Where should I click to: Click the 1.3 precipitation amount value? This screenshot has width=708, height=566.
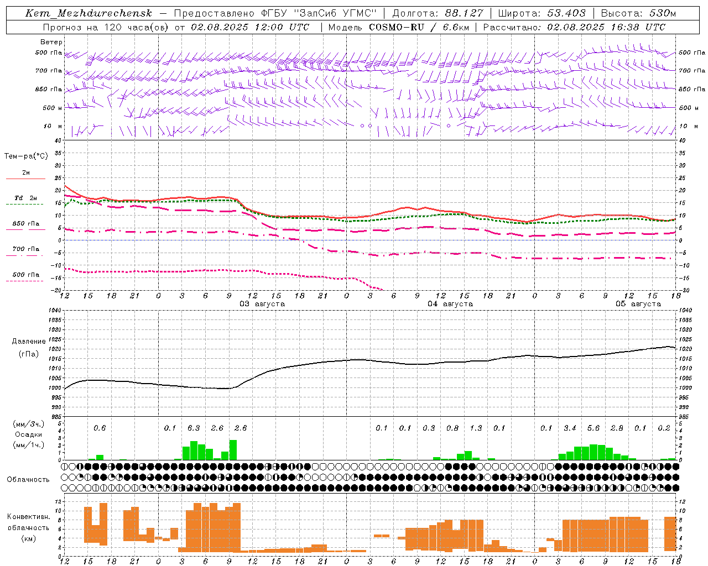[476, 428]
